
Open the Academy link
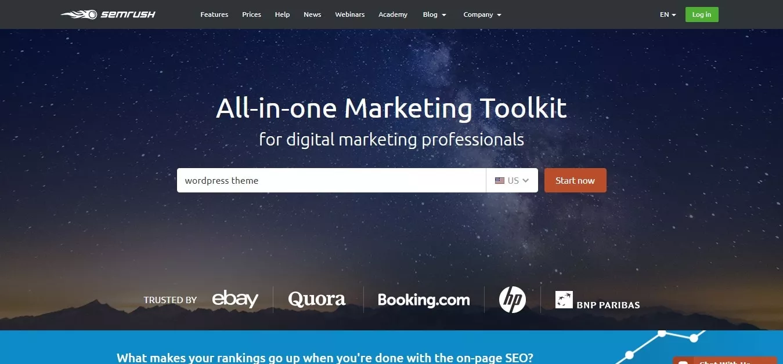[393, 14]
